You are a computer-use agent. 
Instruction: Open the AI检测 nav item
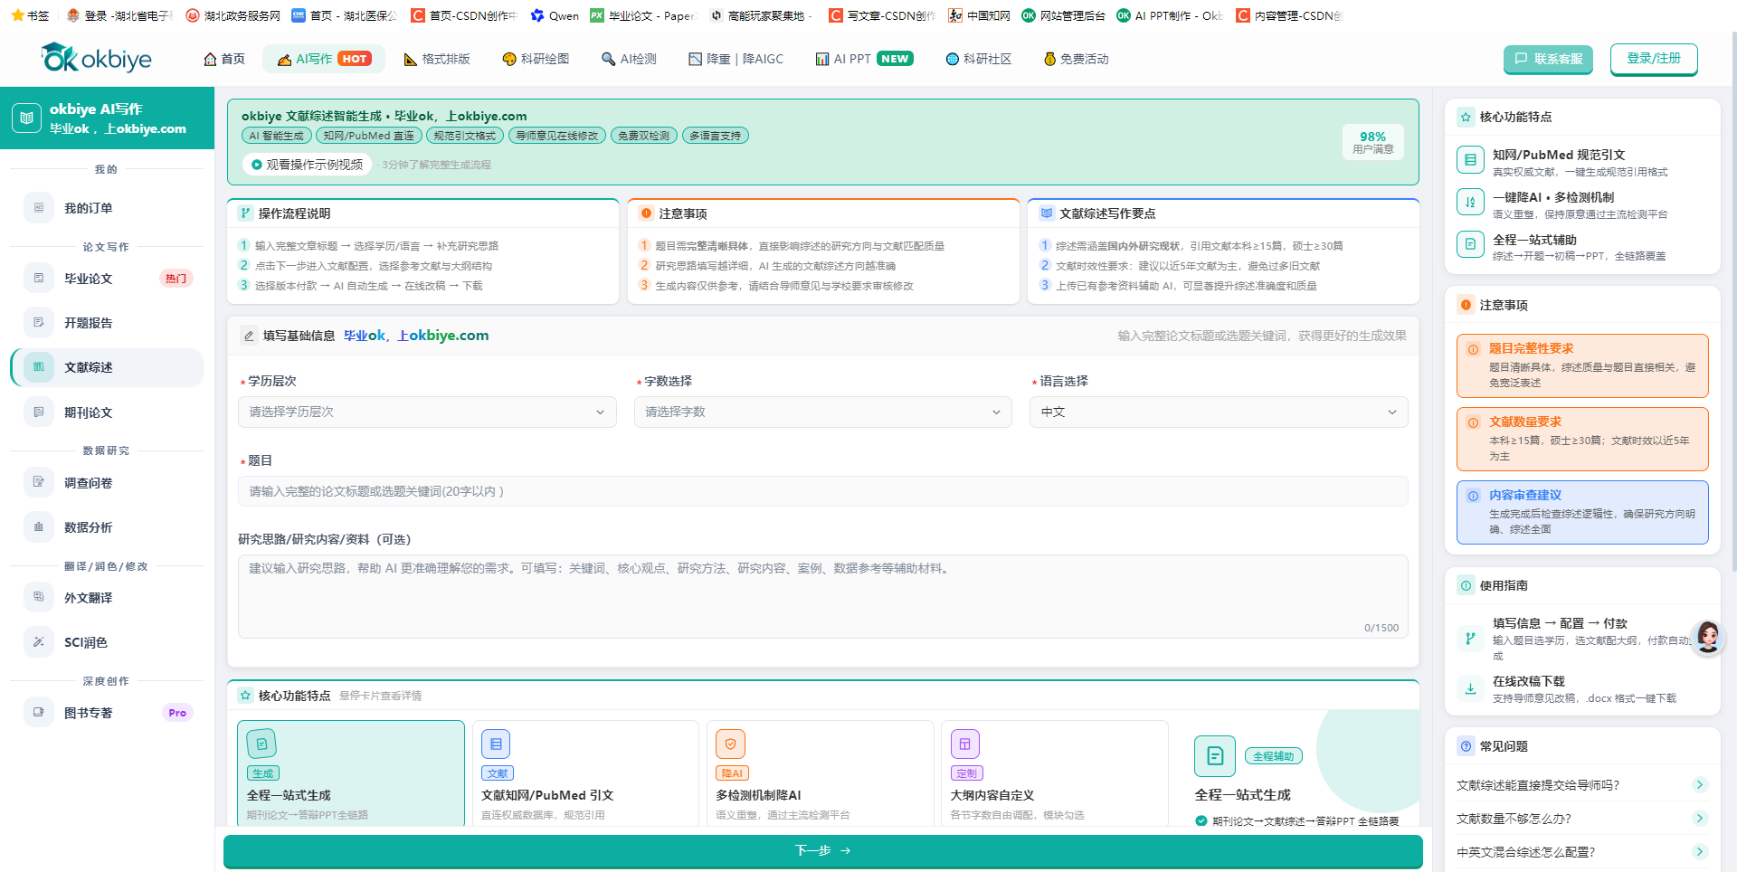coord(629,59)
